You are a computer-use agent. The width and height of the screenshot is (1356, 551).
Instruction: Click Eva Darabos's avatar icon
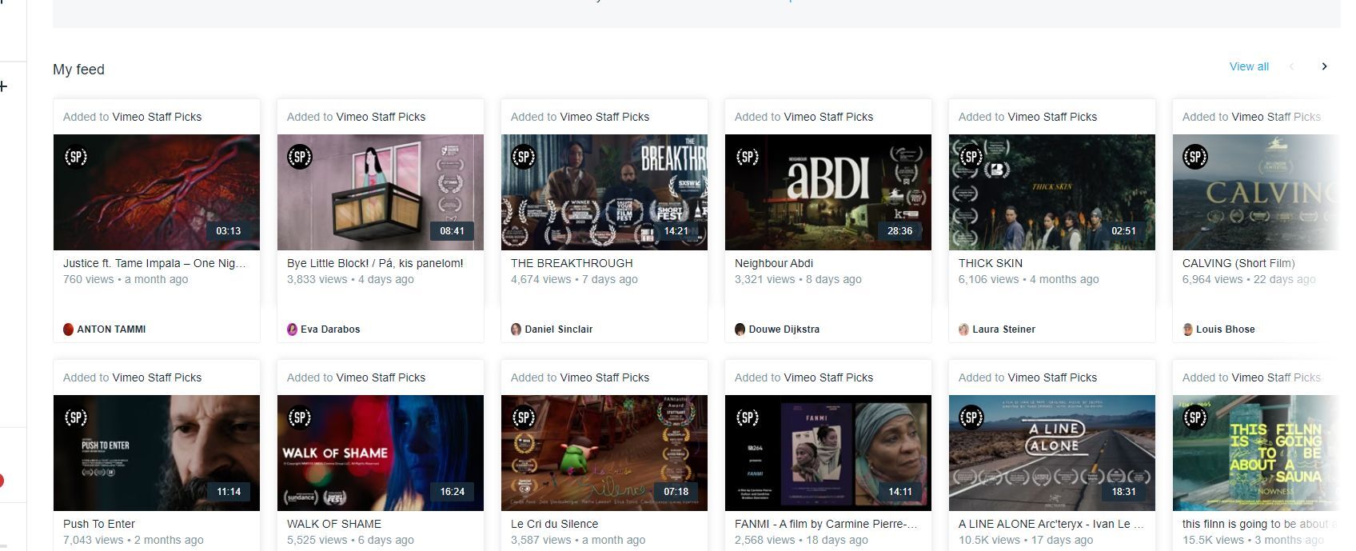click(293, 329)
